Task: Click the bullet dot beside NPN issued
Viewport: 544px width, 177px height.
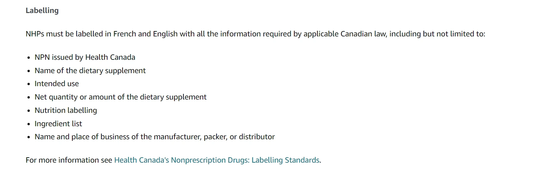Action: 29,58
